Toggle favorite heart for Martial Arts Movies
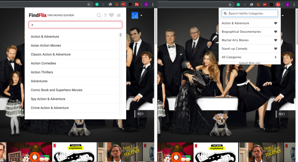 pyautogui.click(x=276, y=40)
